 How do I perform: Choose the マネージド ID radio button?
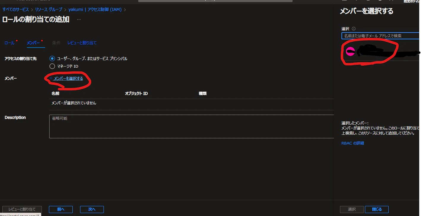[52, 66]
